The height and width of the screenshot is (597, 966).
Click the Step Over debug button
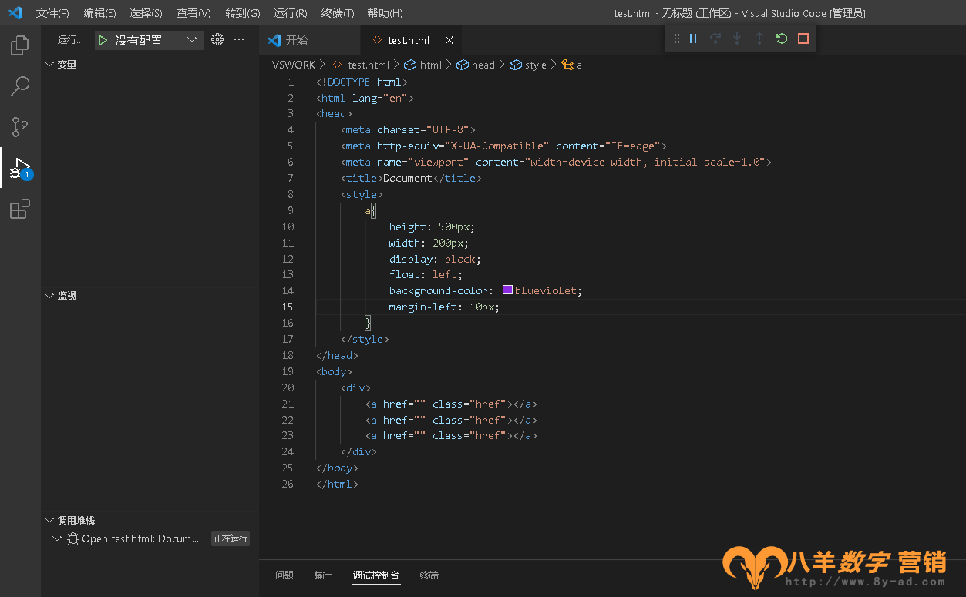(715, 39)
